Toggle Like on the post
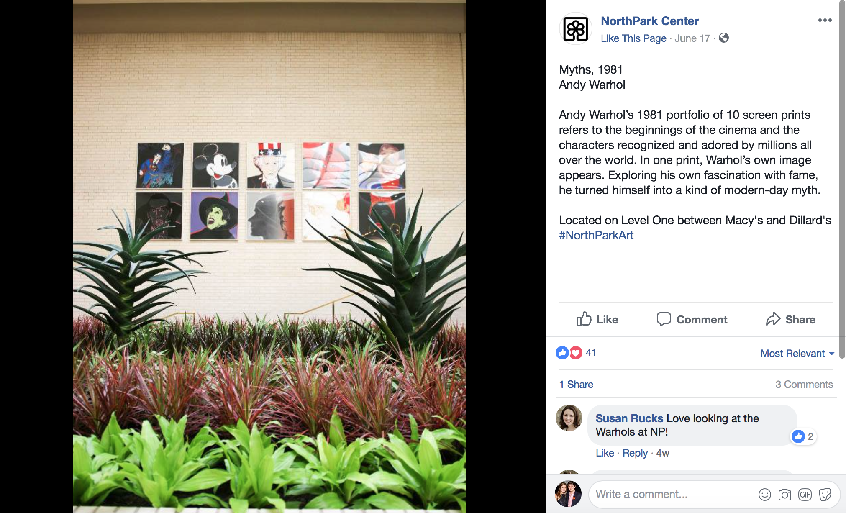846x513 pixels. coord(597,319)
